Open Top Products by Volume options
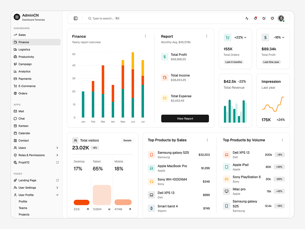 282,140
